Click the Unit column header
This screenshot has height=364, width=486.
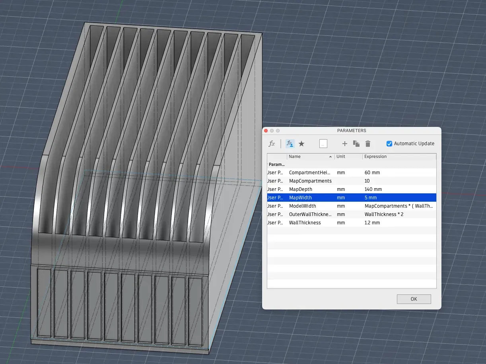click(x=348, y=157)
